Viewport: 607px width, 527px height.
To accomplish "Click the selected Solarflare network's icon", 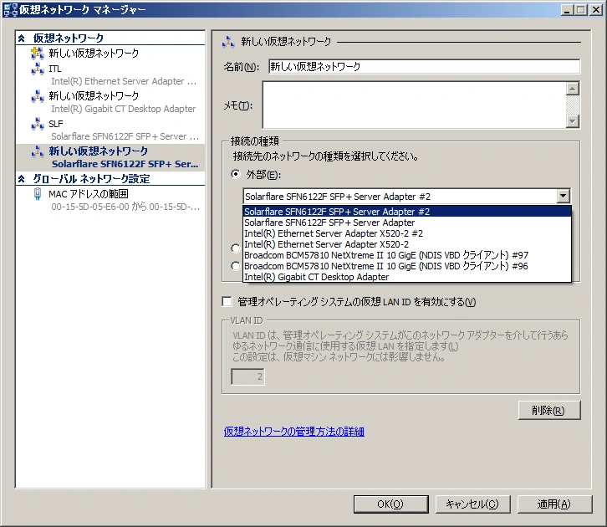I will coord(38,151).
